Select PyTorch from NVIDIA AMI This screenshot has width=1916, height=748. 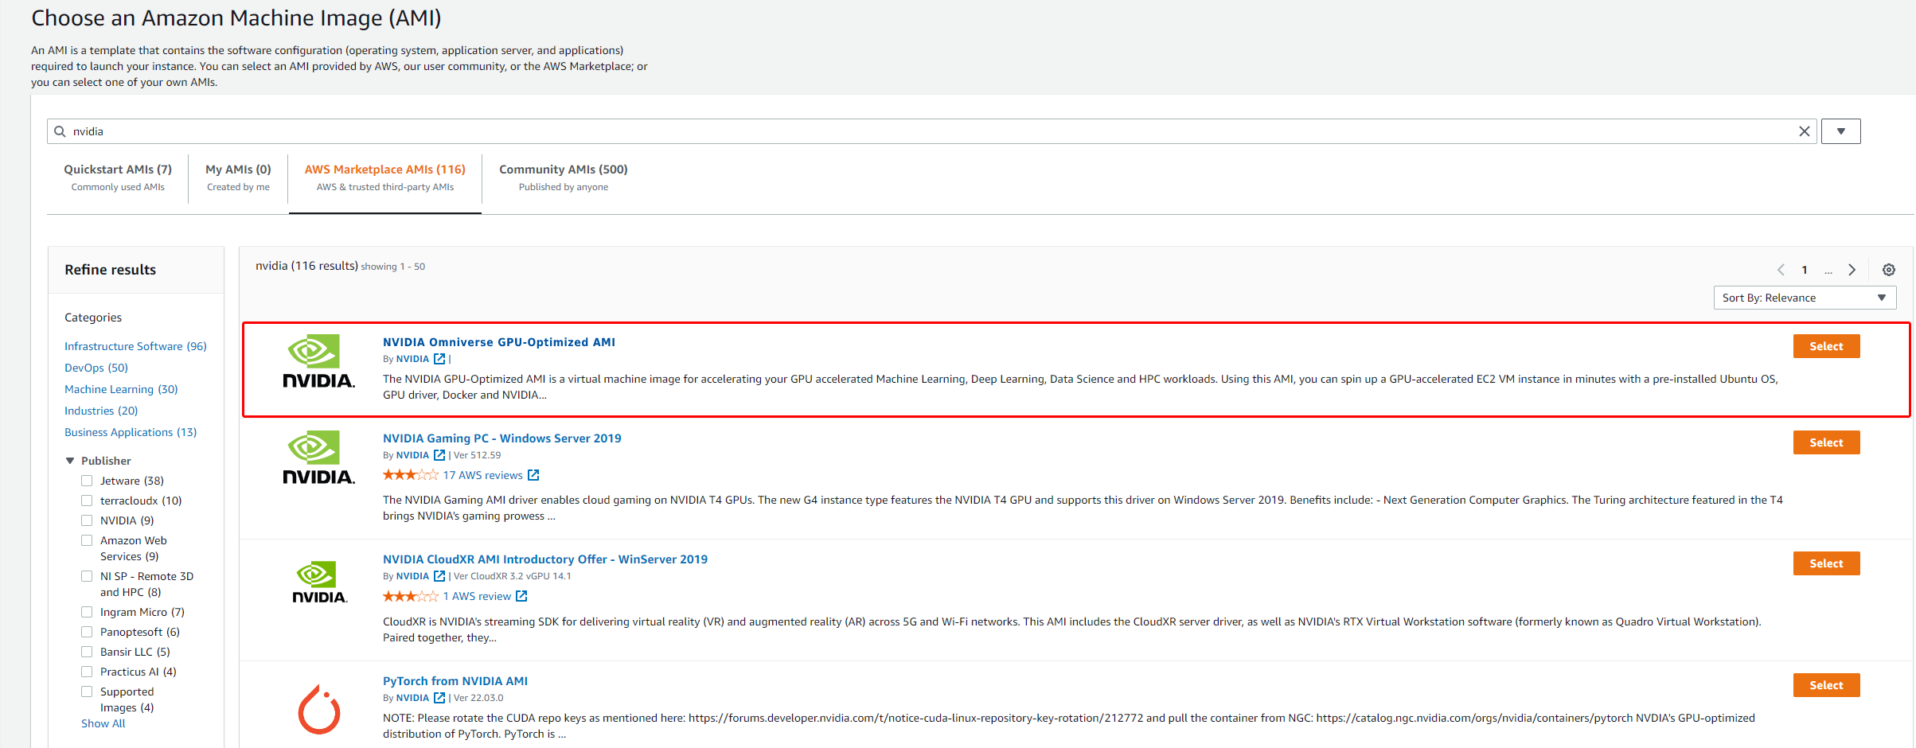coord(1826,685)
